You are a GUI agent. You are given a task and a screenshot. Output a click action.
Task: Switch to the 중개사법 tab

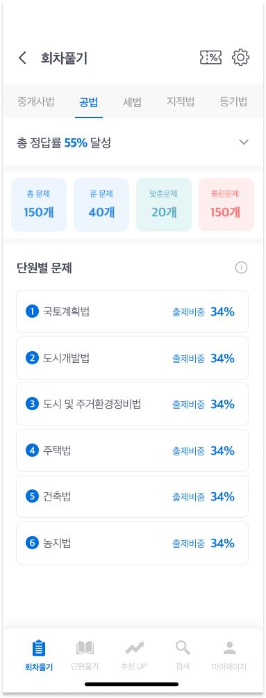point(35,102)
